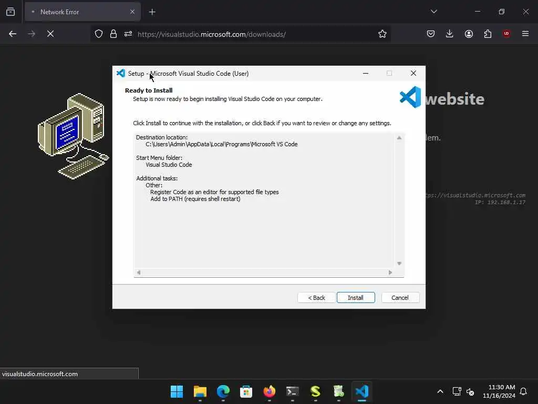Open the Firefox View icon at tab bar
The image size is (538, 404).
click(x=11, y=12)
